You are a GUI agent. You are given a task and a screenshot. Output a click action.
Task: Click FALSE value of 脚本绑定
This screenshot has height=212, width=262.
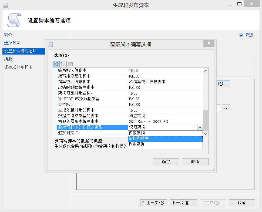(x=134, y=105)
